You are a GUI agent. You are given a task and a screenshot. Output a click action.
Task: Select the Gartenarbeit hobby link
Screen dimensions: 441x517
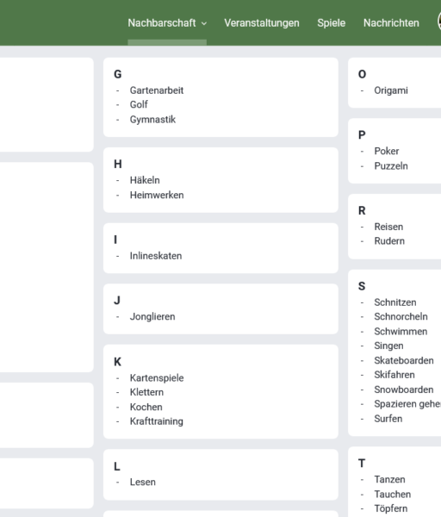157,90
